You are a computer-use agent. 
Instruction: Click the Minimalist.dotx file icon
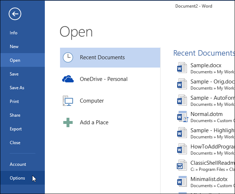point(182,181)
